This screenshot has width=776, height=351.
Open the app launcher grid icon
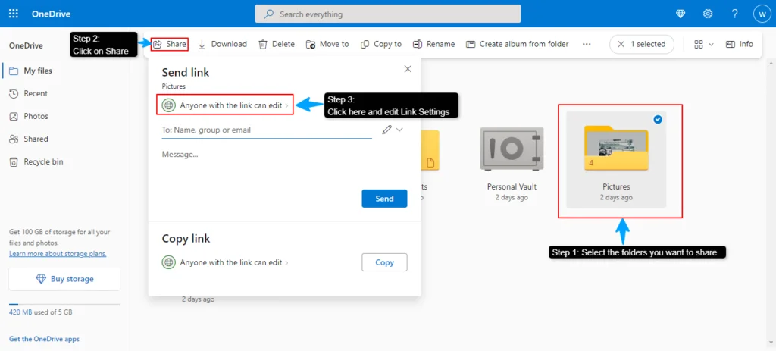point(14,14)
